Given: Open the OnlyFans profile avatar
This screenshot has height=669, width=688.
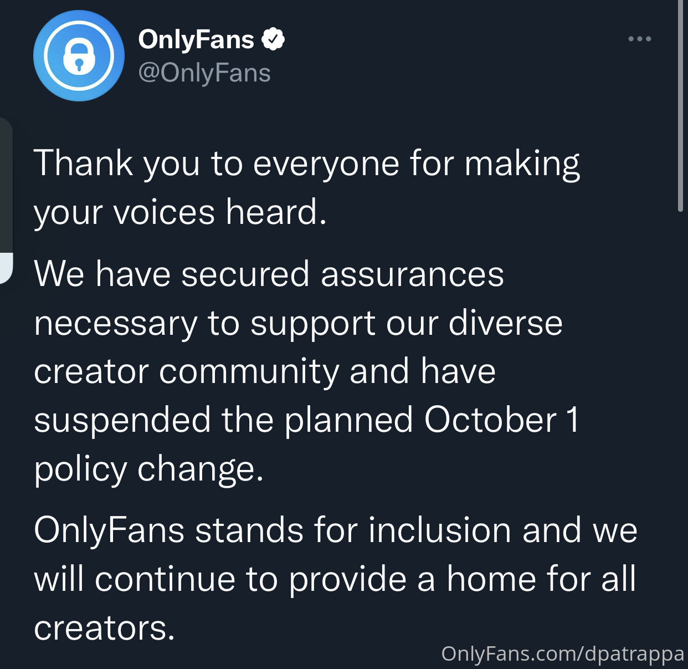Looking at the screenshot, I should (x=79, y=56).
